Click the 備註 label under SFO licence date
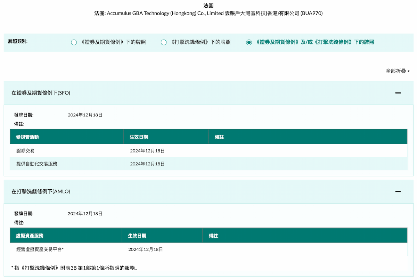Image resolution: width=417 pixels, height=280 pixels. 19,124
